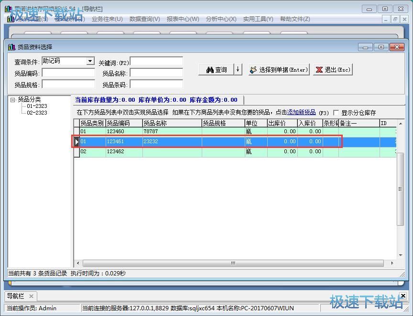Click the 单位 column header

(256, 123)
